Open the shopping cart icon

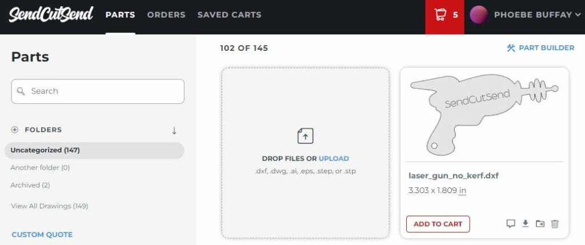click(440, 15)
